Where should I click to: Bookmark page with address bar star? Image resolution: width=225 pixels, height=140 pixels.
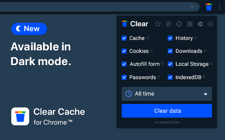[x=192, y=7]
